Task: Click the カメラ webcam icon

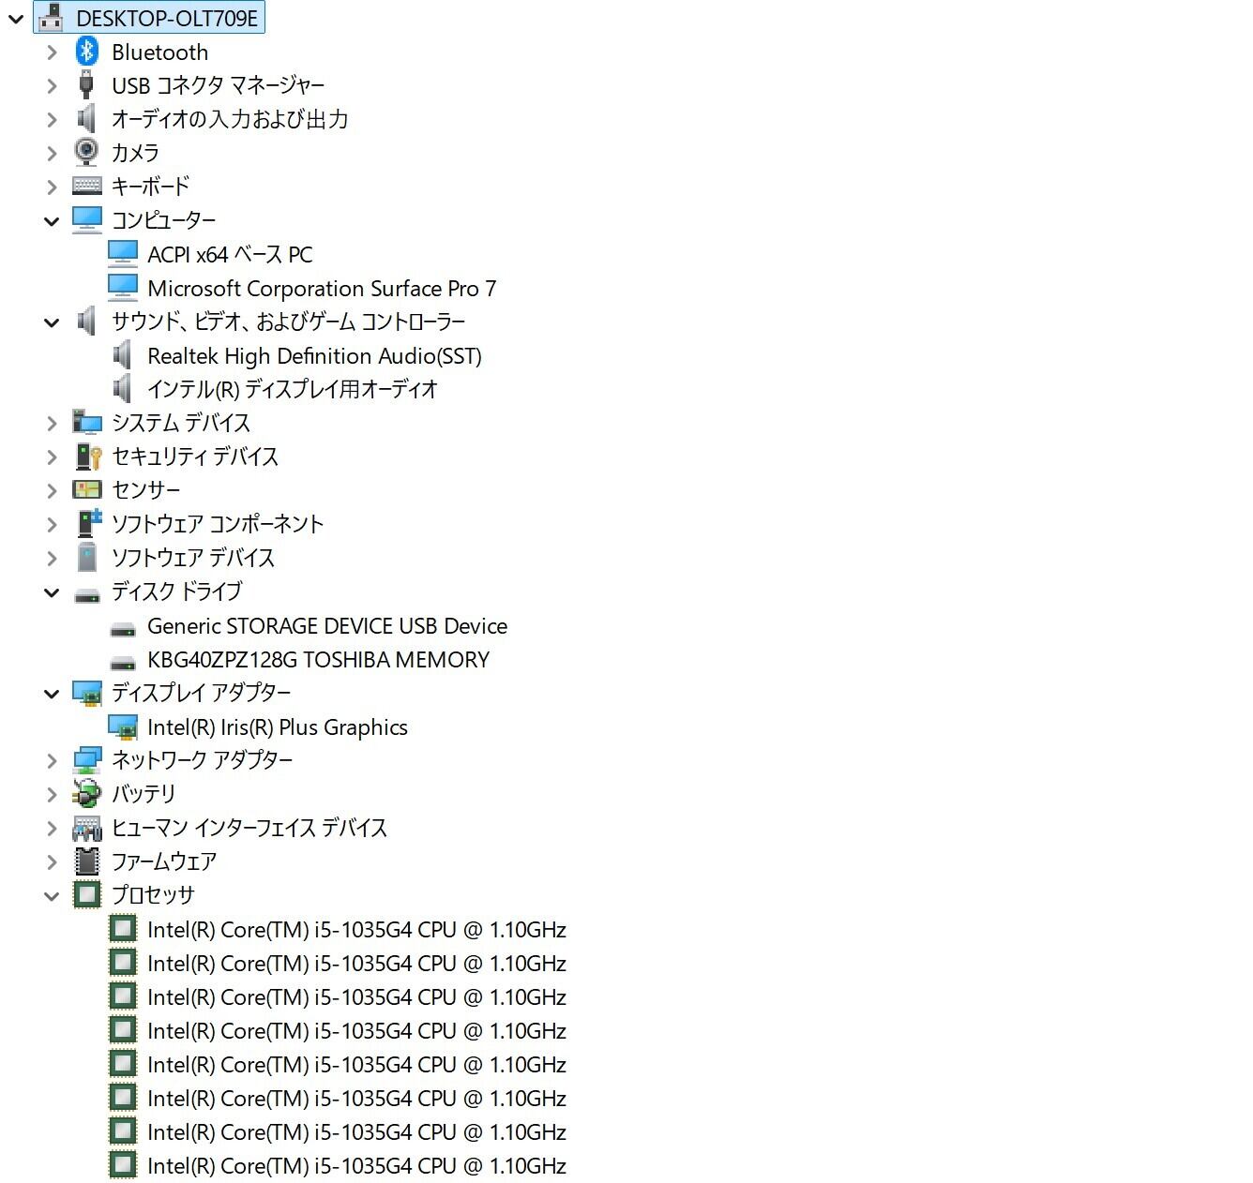Action: pos(86,152)
